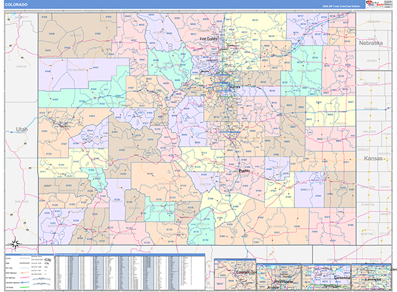Click the large City label in the legend
Screen dimensions: 397x292
(x=48, y=260)
